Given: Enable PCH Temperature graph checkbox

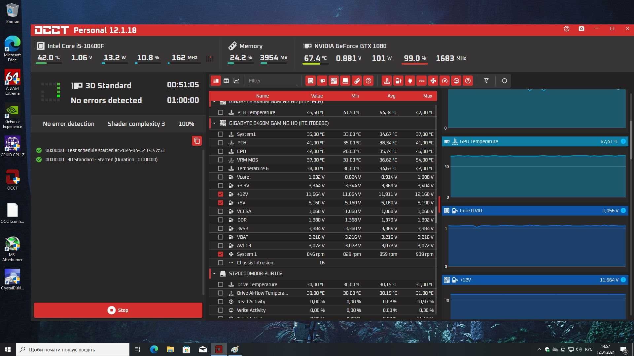Looking at the screenshot, I should pos(221,112).
